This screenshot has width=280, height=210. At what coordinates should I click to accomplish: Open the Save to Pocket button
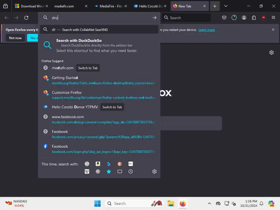224,17
